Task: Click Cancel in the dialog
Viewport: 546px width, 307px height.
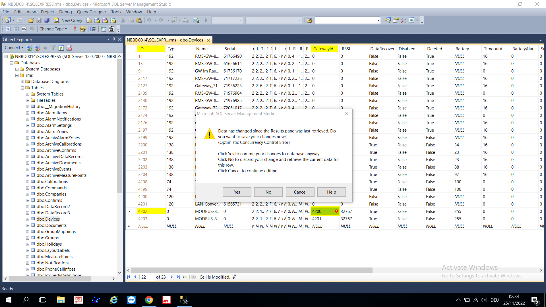Action: (300, 192)
